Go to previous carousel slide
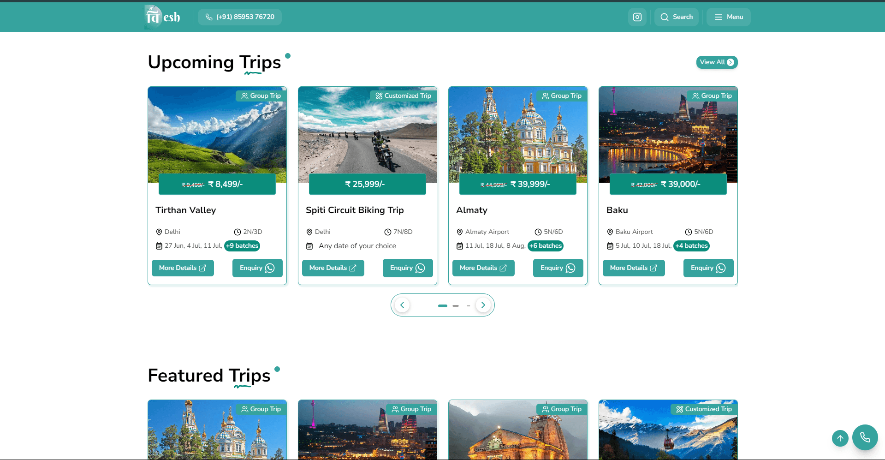 coord(402,305)
